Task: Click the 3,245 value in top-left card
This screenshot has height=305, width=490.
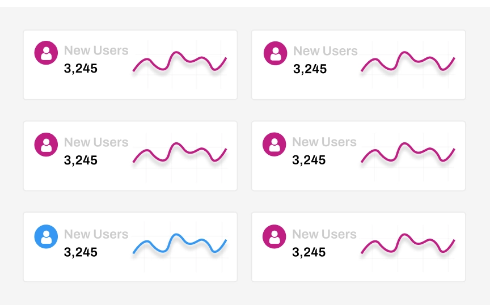Action: pyautogui.click(x=81, y=69)
